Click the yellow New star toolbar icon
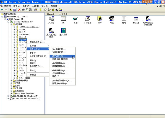Image resolution: width=165 pixels, height=118 pixels. tap(41, 10)
